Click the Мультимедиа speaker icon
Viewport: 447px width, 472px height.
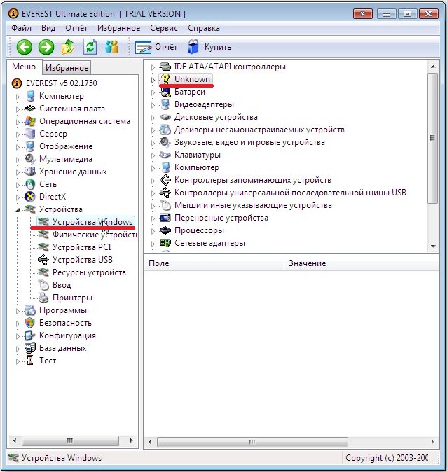(30, 159)
